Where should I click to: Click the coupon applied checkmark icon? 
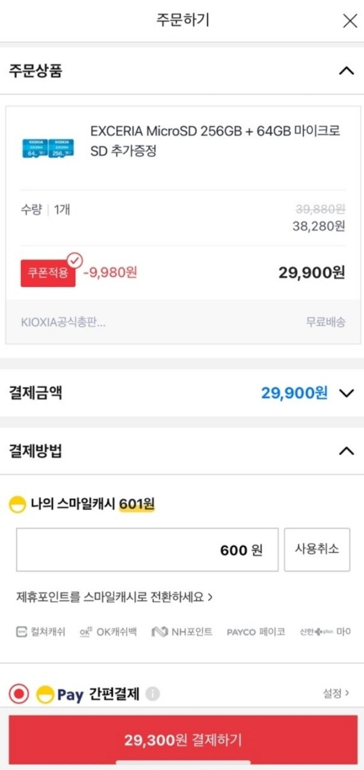point(75,261)
